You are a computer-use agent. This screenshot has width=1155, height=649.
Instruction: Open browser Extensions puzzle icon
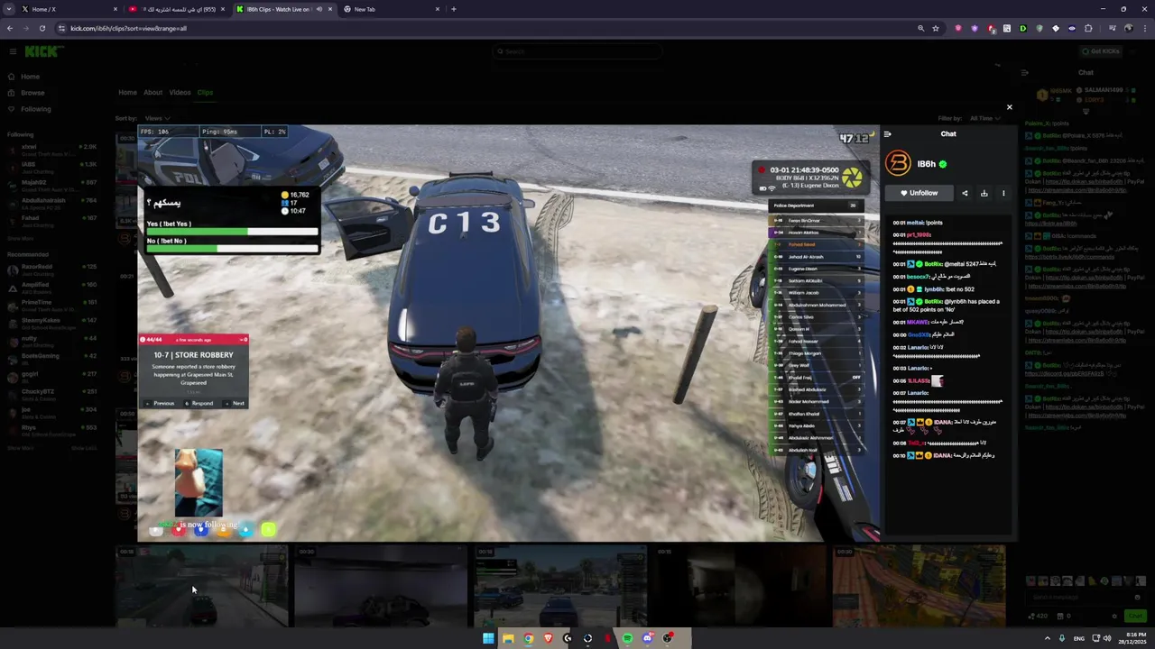click(1088, 28)
